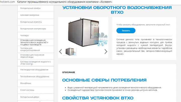This screenshot has height=102, width=181.
Task: Open Нестандартное оборудование category
Action: [36, 70]
